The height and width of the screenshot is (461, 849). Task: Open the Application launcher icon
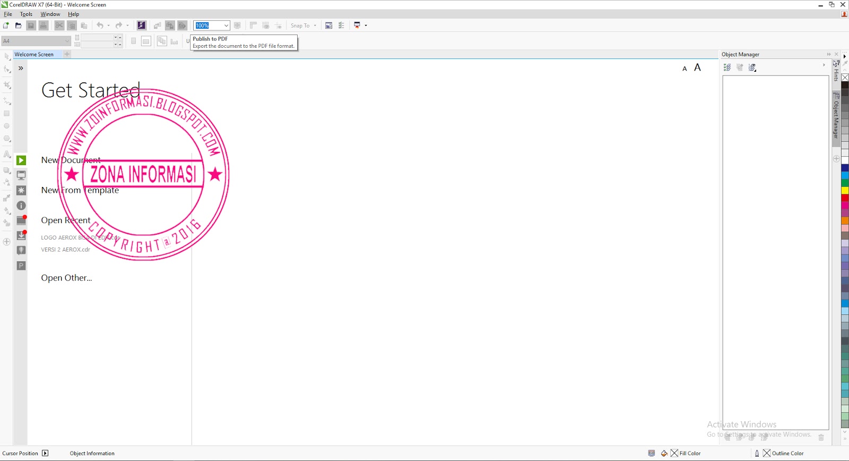(357, 25)
